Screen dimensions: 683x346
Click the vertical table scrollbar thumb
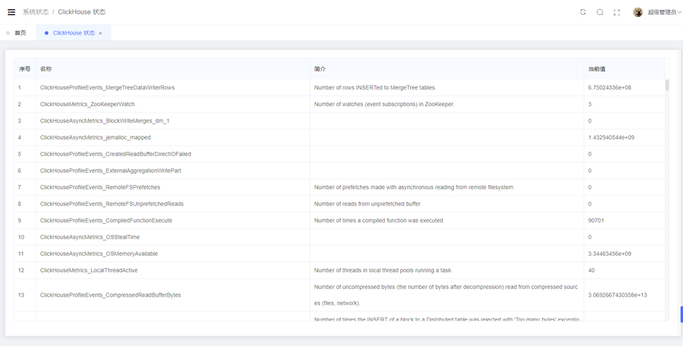[x=667, y=85]
